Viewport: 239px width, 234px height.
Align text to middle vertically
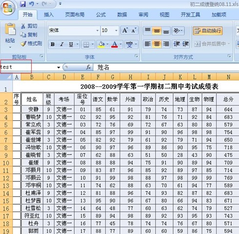click(x=157, y=31)
